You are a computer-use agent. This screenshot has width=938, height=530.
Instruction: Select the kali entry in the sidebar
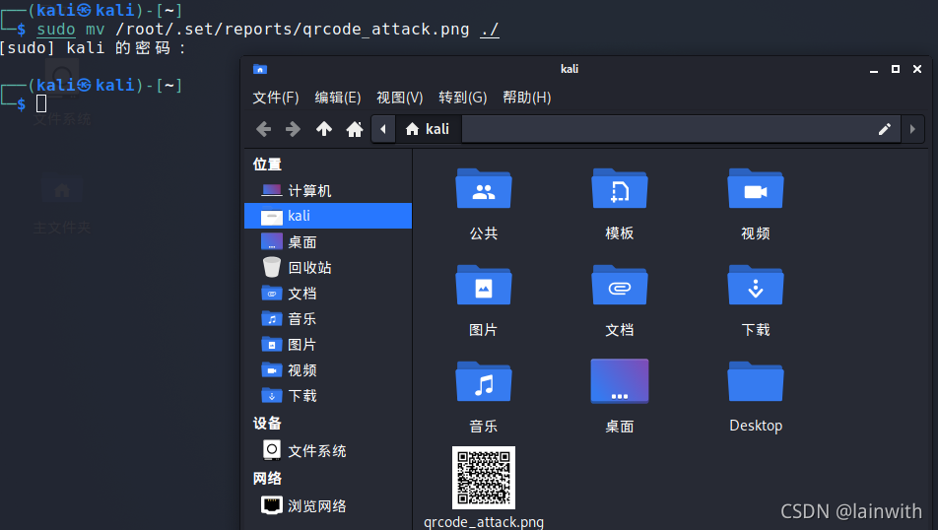328,216
